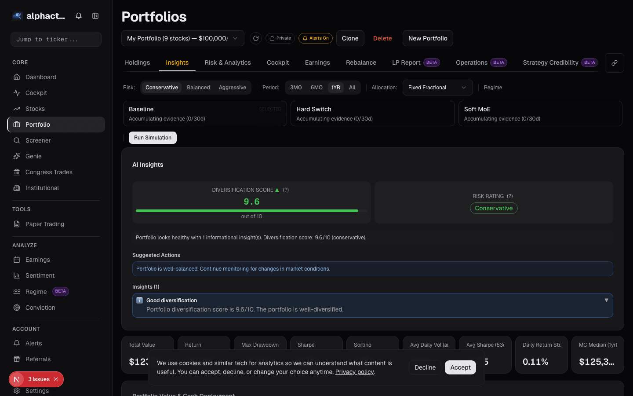The height and width of the screenshot is (396, 633).
Task: Refresh the portfolio with the reload icon
Action: pos(256,38)
